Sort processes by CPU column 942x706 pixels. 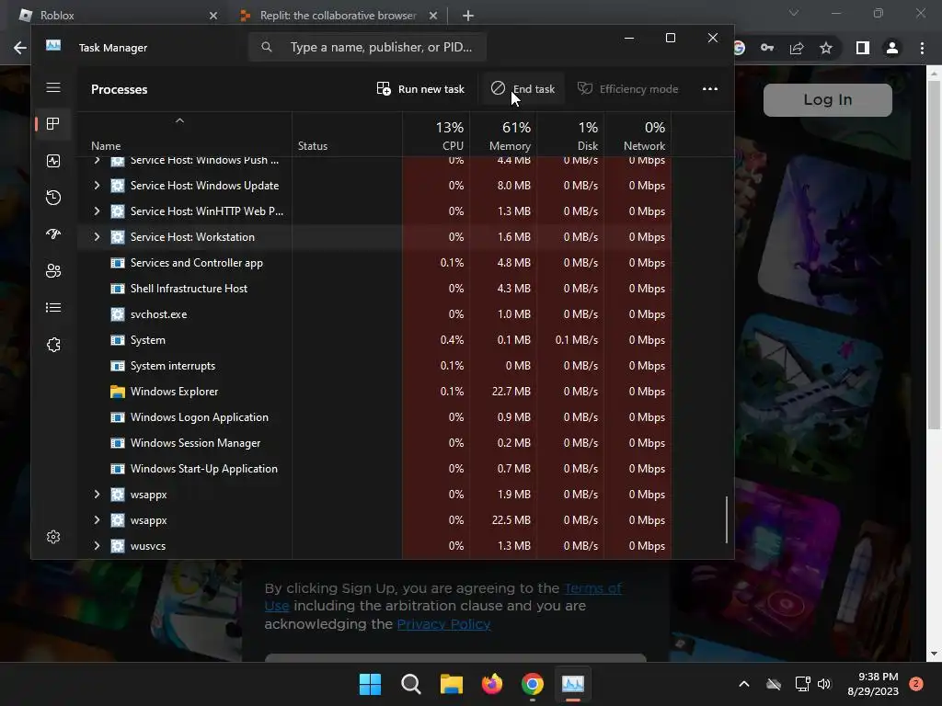click(x=435, y=134)
